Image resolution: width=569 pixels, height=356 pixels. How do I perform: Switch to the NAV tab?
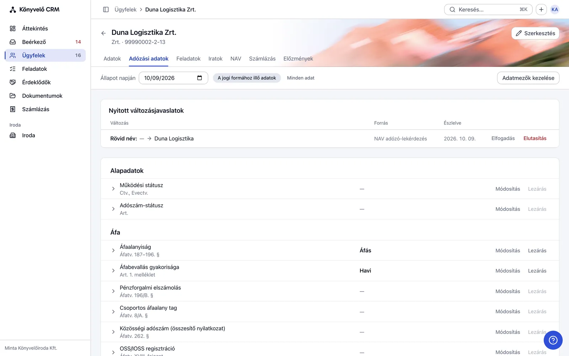(x=236, y=59)
